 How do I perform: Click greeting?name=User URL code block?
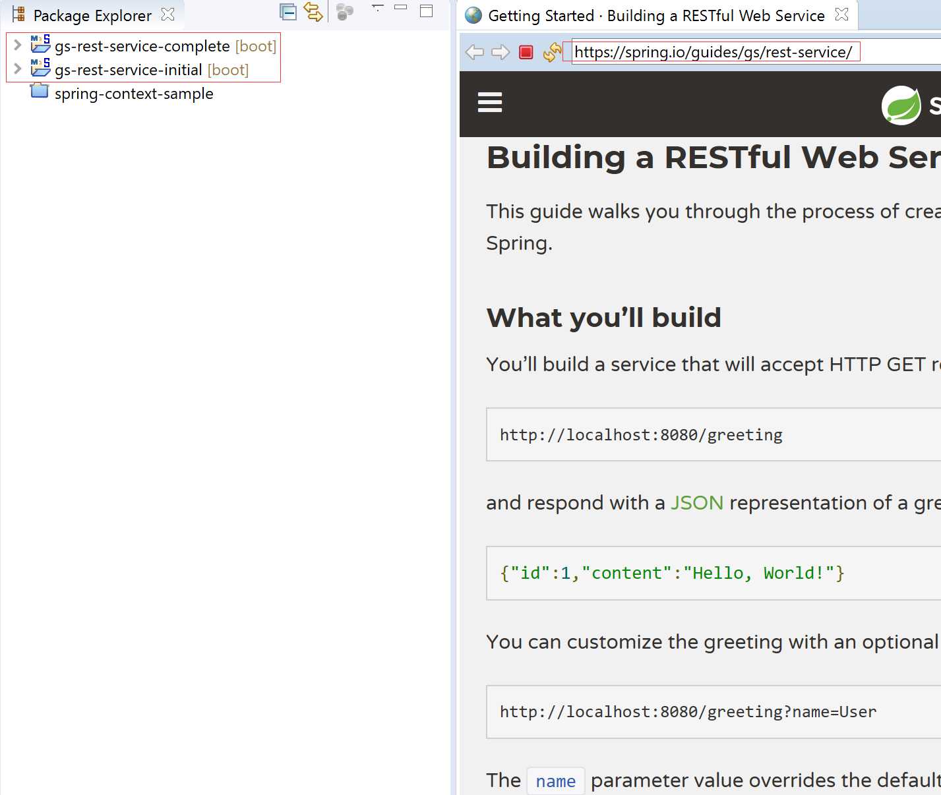[x=713, y=712]
